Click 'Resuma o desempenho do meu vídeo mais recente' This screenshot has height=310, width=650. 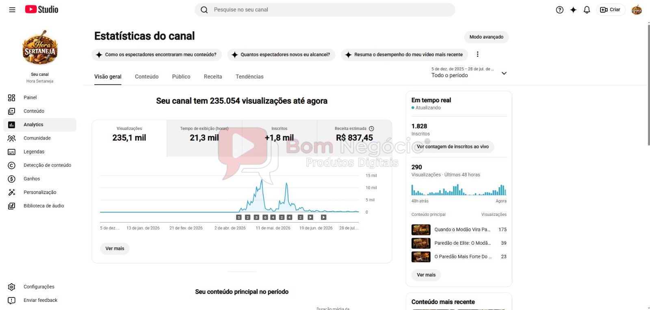(404, 54)
